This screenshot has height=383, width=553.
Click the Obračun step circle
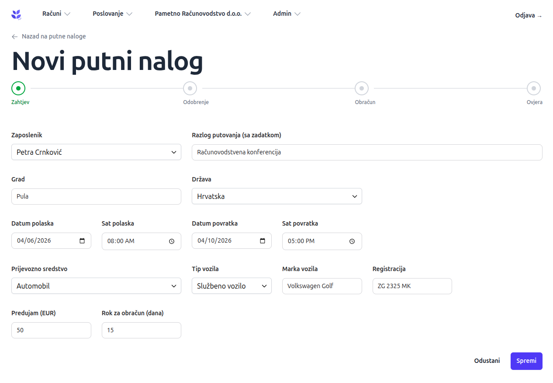tap(362, 88)
